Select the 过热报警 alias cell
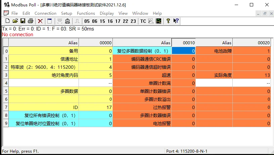274x155 pixels. click(x=142, y=107)
